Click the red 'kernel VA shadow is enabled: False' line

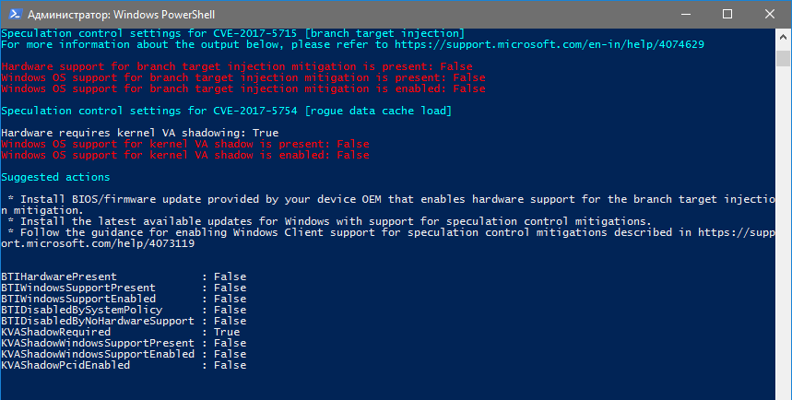coord(184,155)
